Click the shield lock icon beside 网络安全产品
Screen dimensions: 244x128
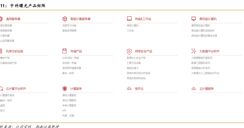click(x=129, y=51)
